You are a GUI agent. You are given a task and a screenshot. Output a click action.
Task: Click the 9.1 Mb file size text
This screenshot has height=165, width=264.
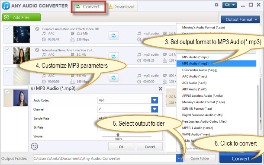click(81, 54)
